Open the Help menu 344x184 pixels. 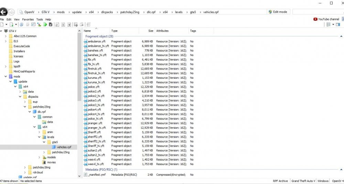tap(48, 20)
